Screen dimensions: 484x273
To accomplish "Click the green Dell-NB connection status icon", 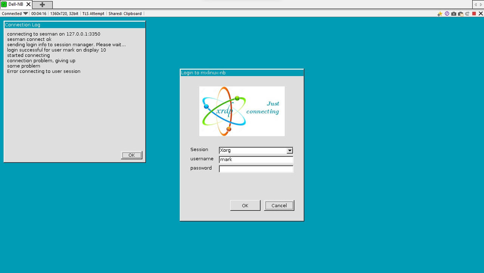I will click(4, 4).
